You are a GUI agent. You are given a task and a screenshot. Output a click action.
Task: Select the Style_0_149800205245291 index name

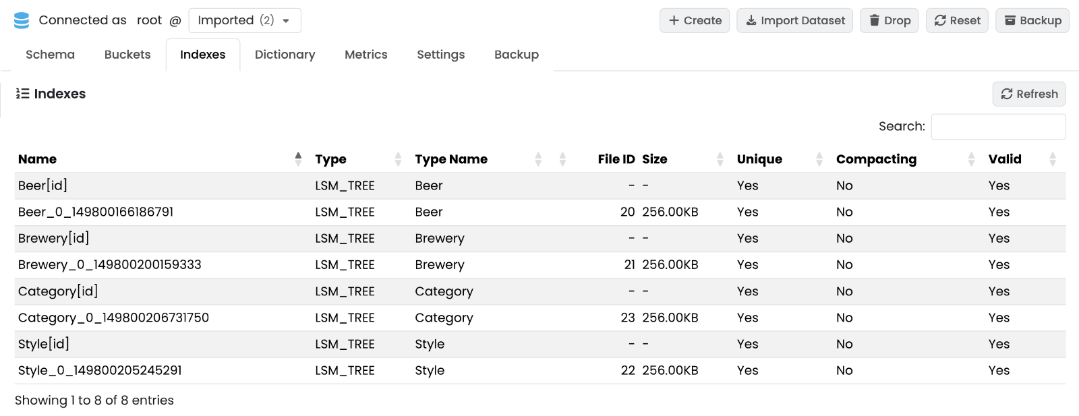100,370
